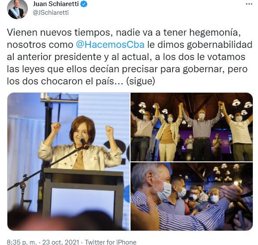Click the dark lectern in left photo

[83, 196]
